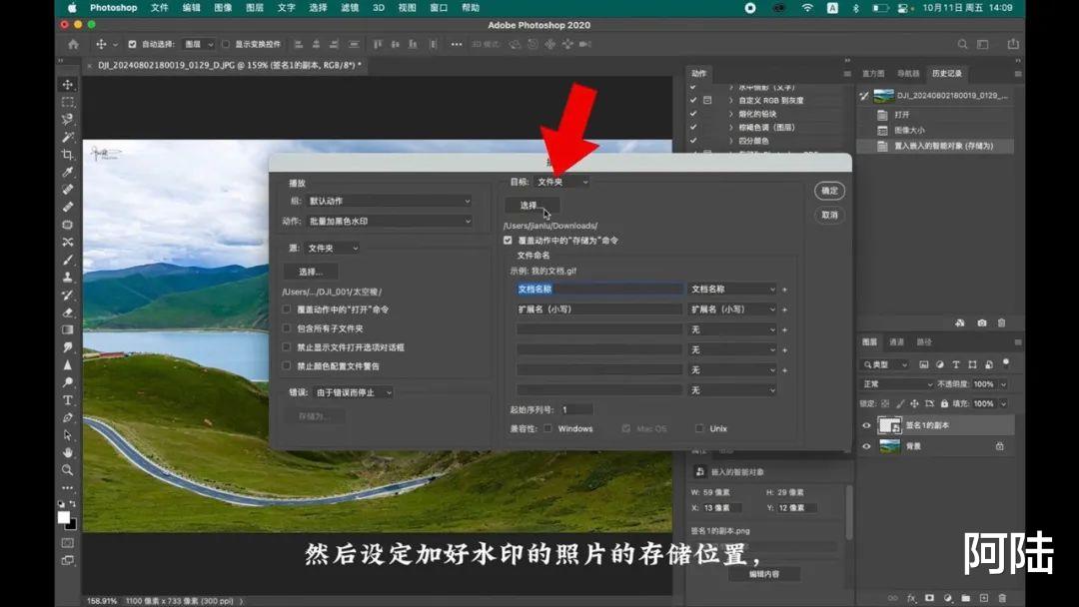
Task: Add layer style fx icon
Action: [x=912, y=598]
